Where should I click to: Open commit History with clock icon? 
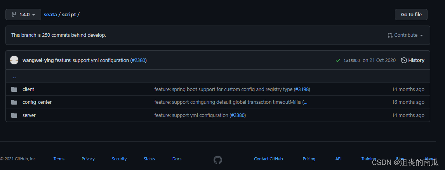click(x=412, y=60)
